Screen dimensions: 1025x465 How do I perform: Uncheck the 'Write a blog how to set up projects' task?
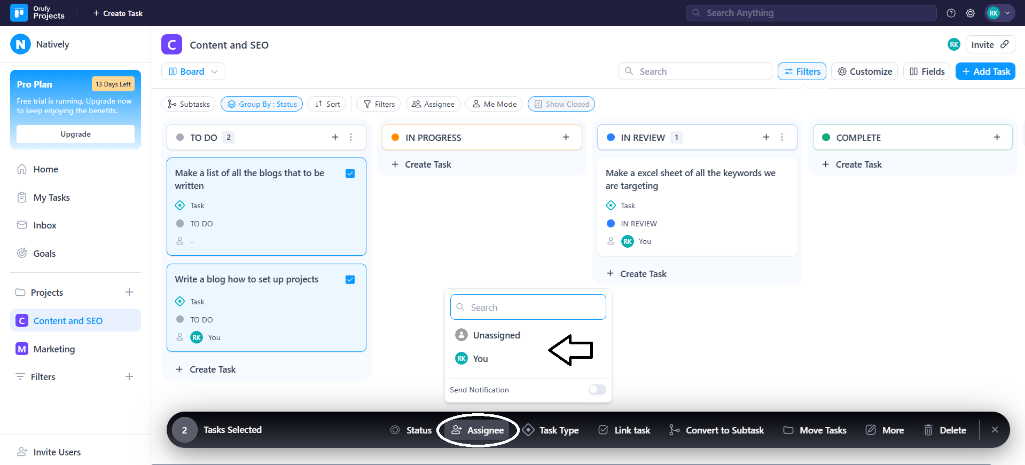pyautogui.click(x=350, y=280)
